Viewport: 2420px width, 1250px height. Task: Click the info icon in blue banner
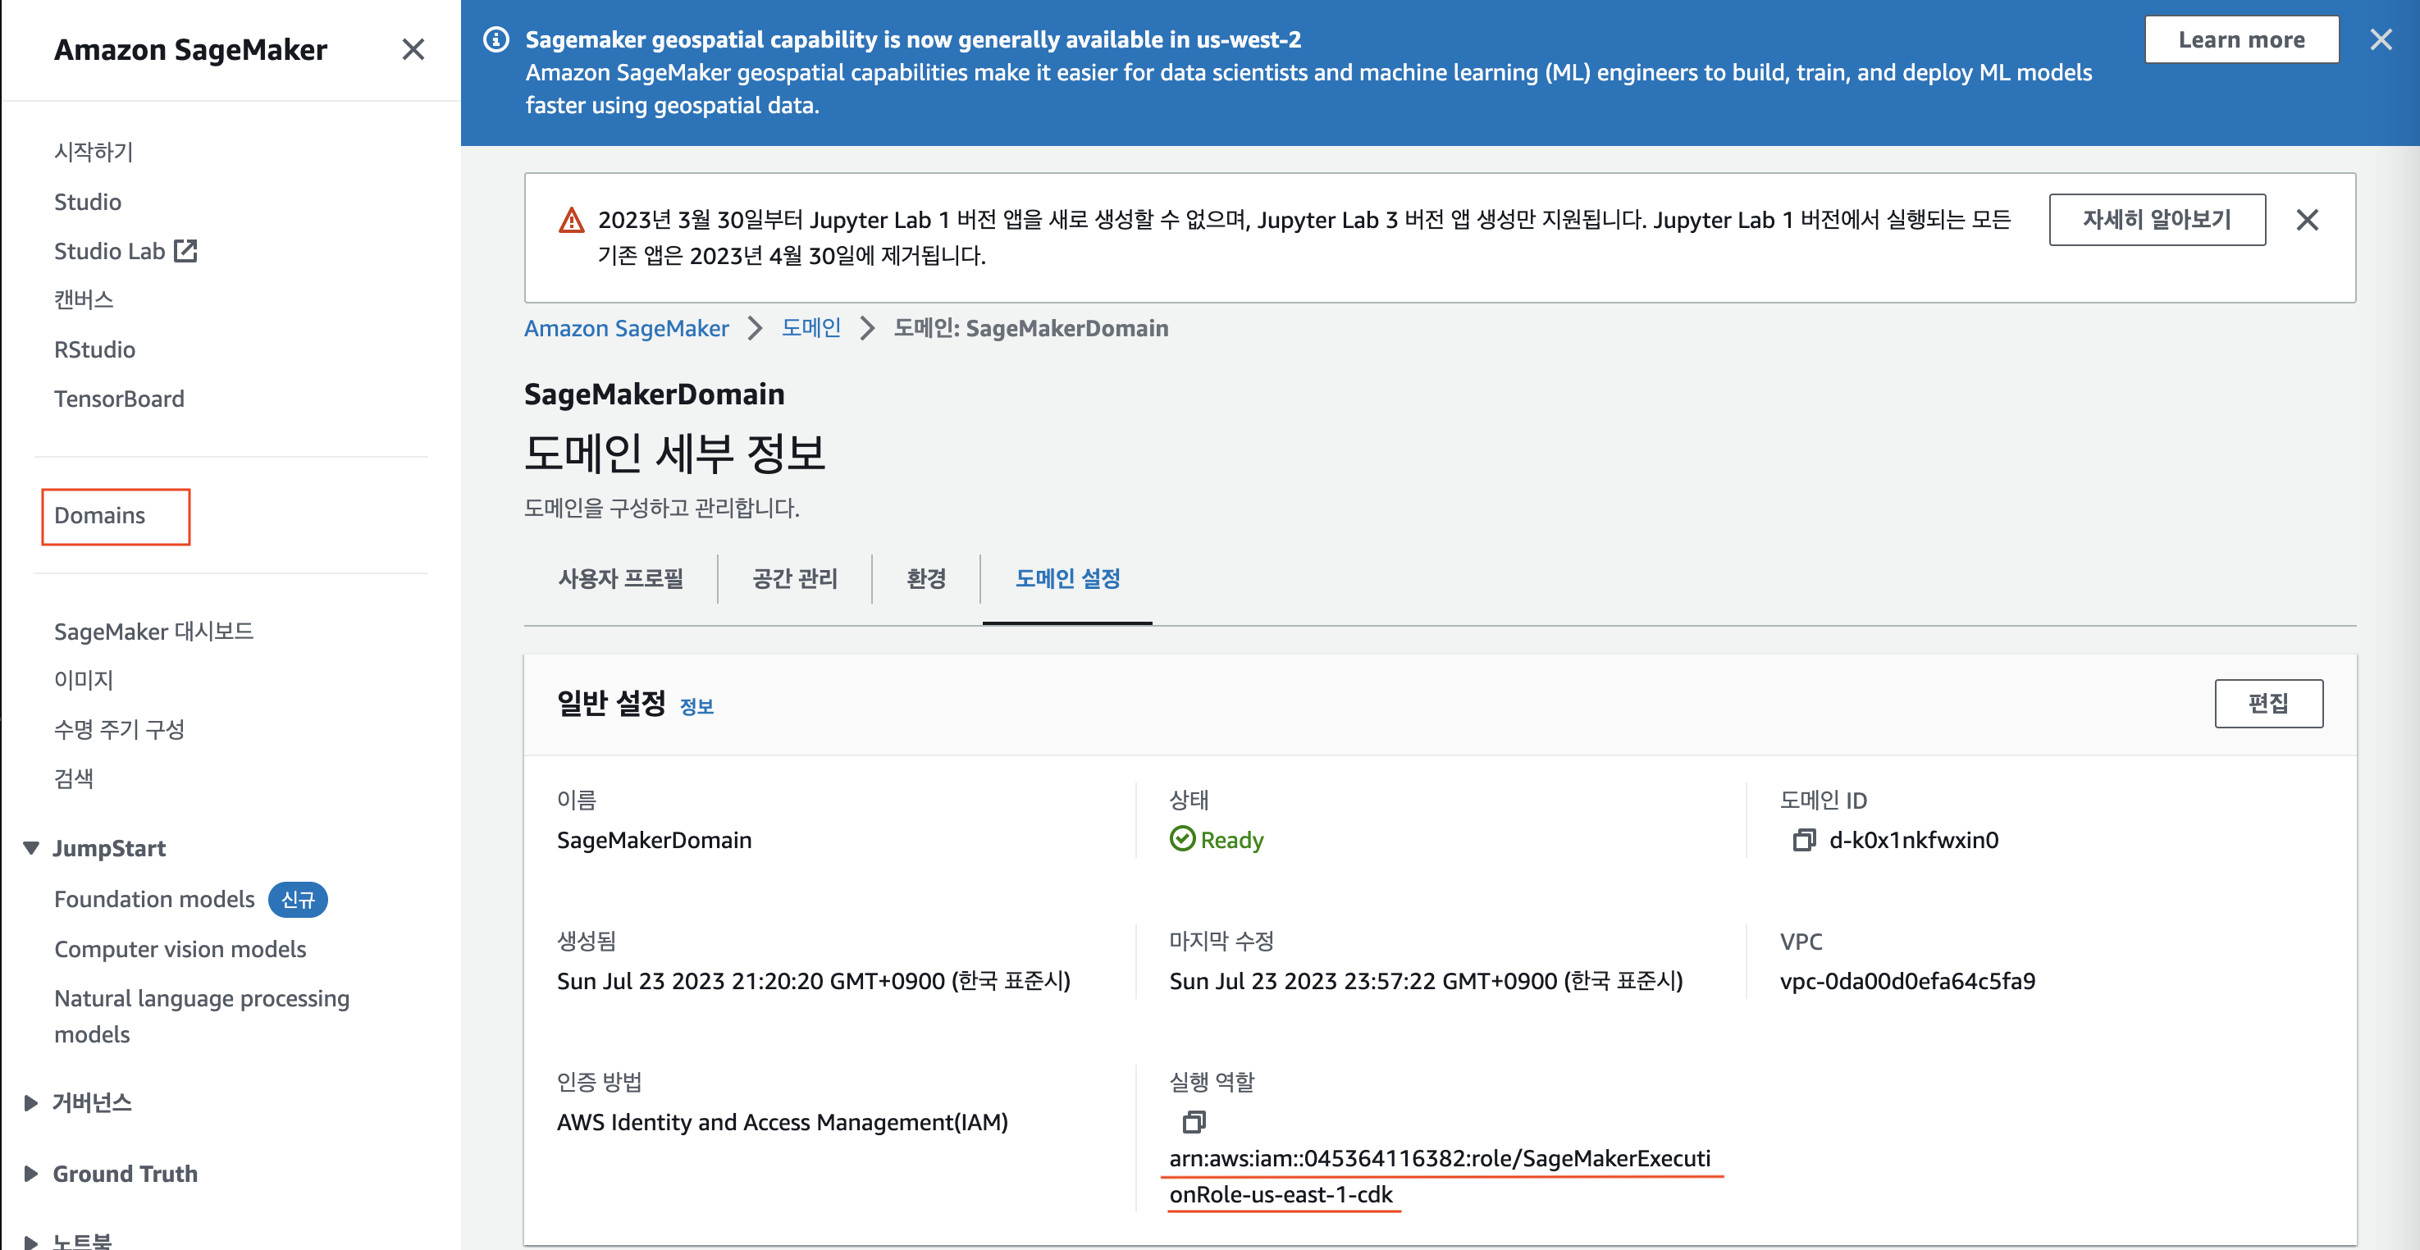495,39
